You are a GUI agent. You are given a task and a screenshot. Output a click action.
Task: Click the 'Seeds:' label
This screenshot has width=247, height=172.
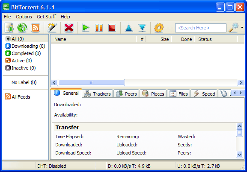click(x=185, y=145)
